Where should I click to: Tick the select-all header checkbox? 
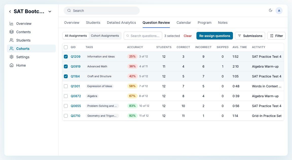[66, 47]
